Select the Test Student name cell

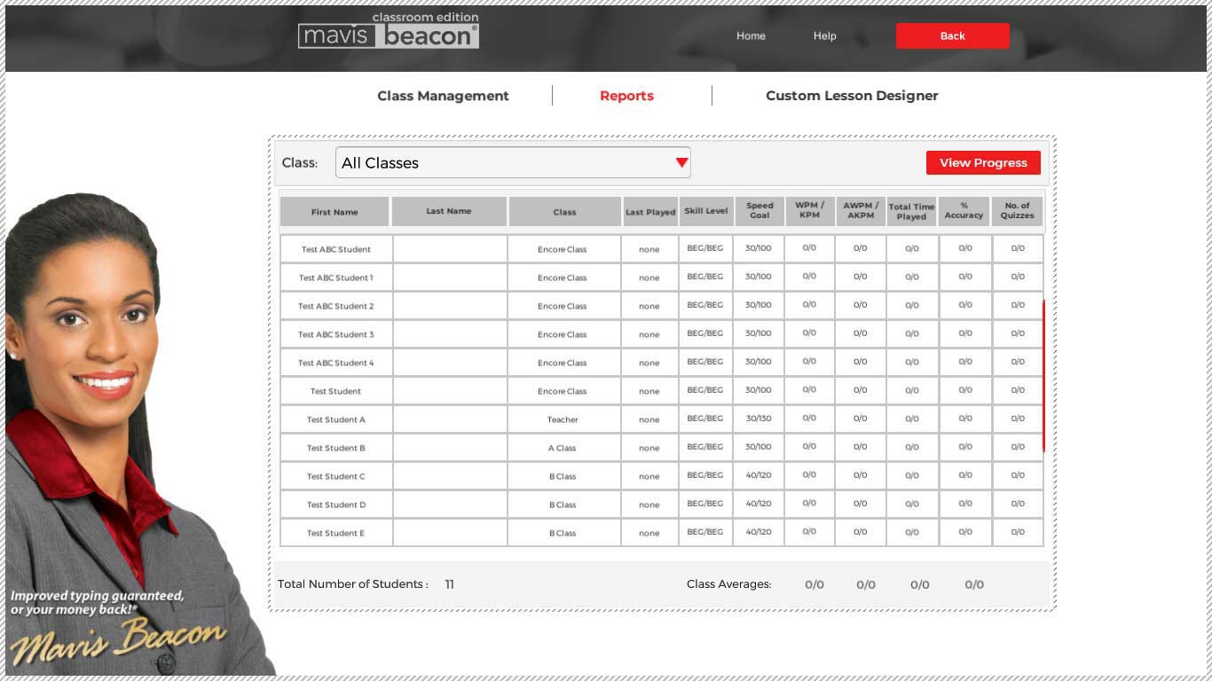click(x=336, y=391)
